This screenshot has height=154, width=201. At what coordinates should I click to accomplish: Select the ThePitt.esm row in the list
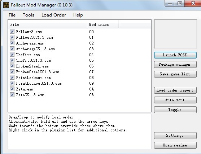pyautogui.click(x=79, y=55)
